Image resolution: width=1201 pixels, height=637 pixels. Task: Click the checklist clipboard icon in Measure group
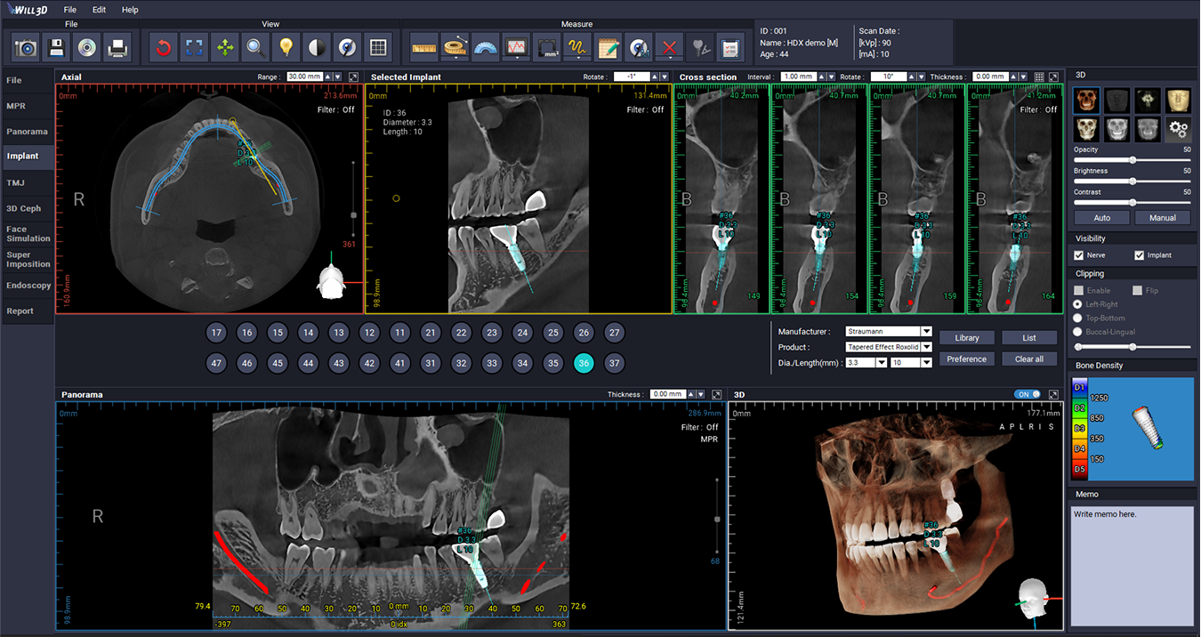(x=730, y=47)
